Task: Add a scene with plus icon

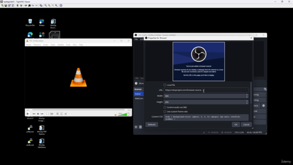Action: tap(136, 127)
